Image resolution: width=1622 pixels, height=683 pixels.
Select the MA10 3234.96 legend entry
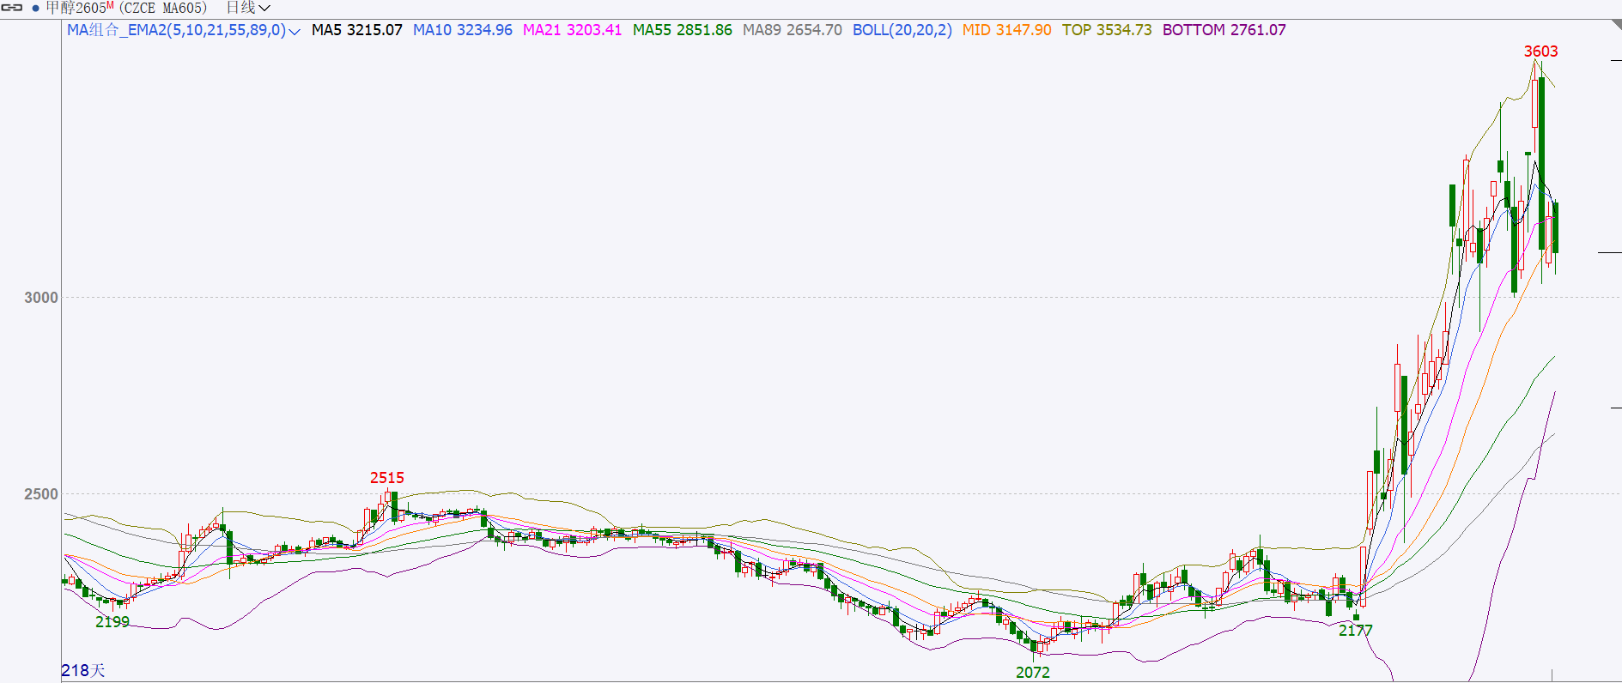tap(462, 30)
